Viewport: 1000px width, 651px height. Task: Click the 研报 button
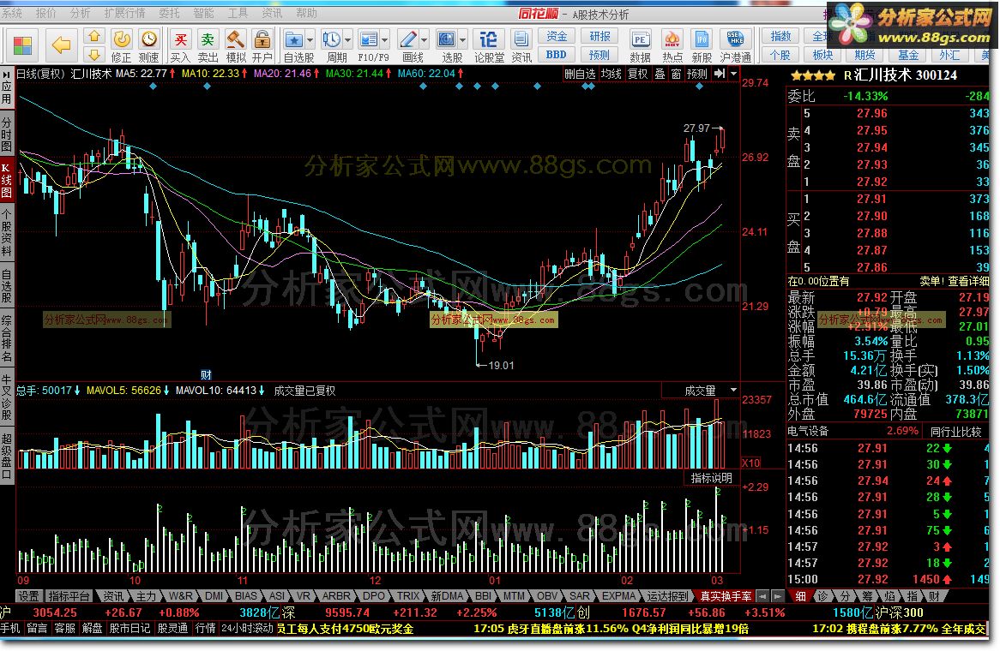coord(599,36)
